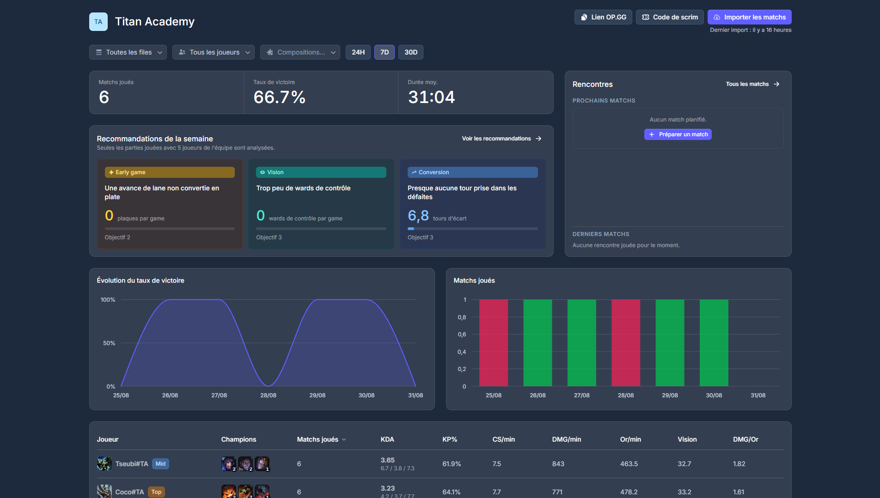
Task: Open the Lien OP.GG link button
Action: (603, 17)
